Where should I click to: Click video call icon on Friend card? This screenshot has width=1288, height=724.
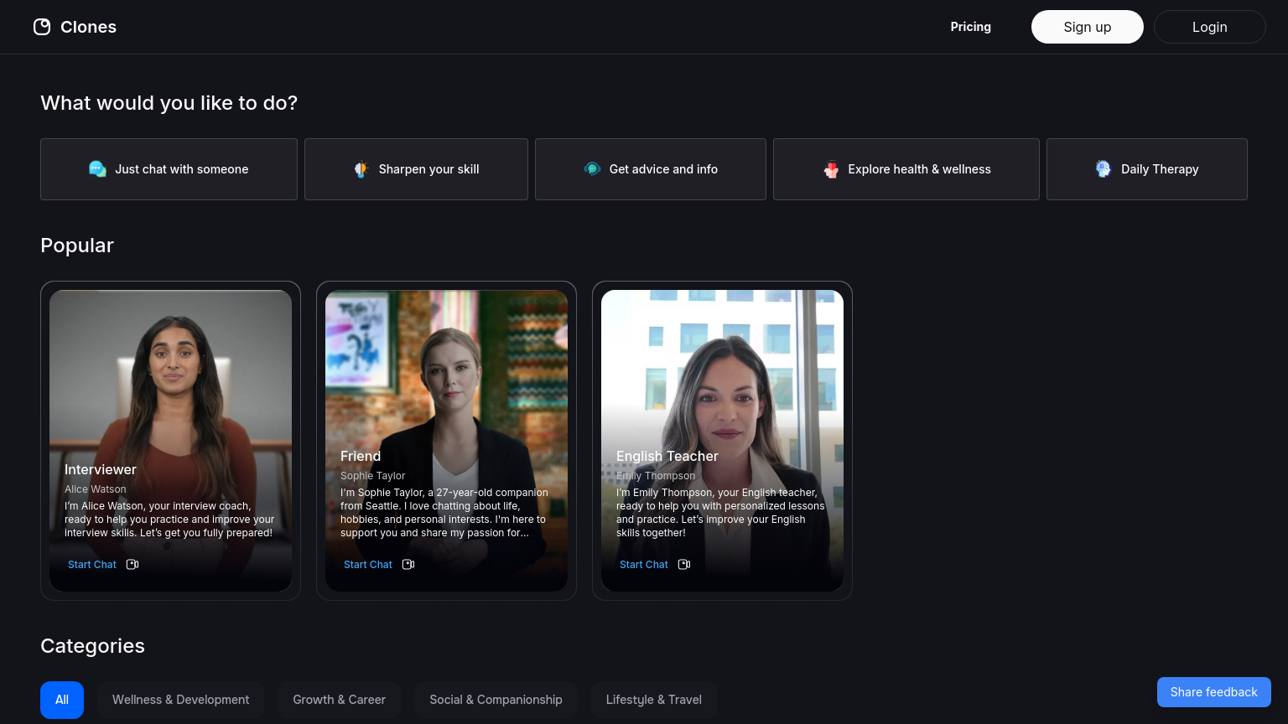[408, 565]
